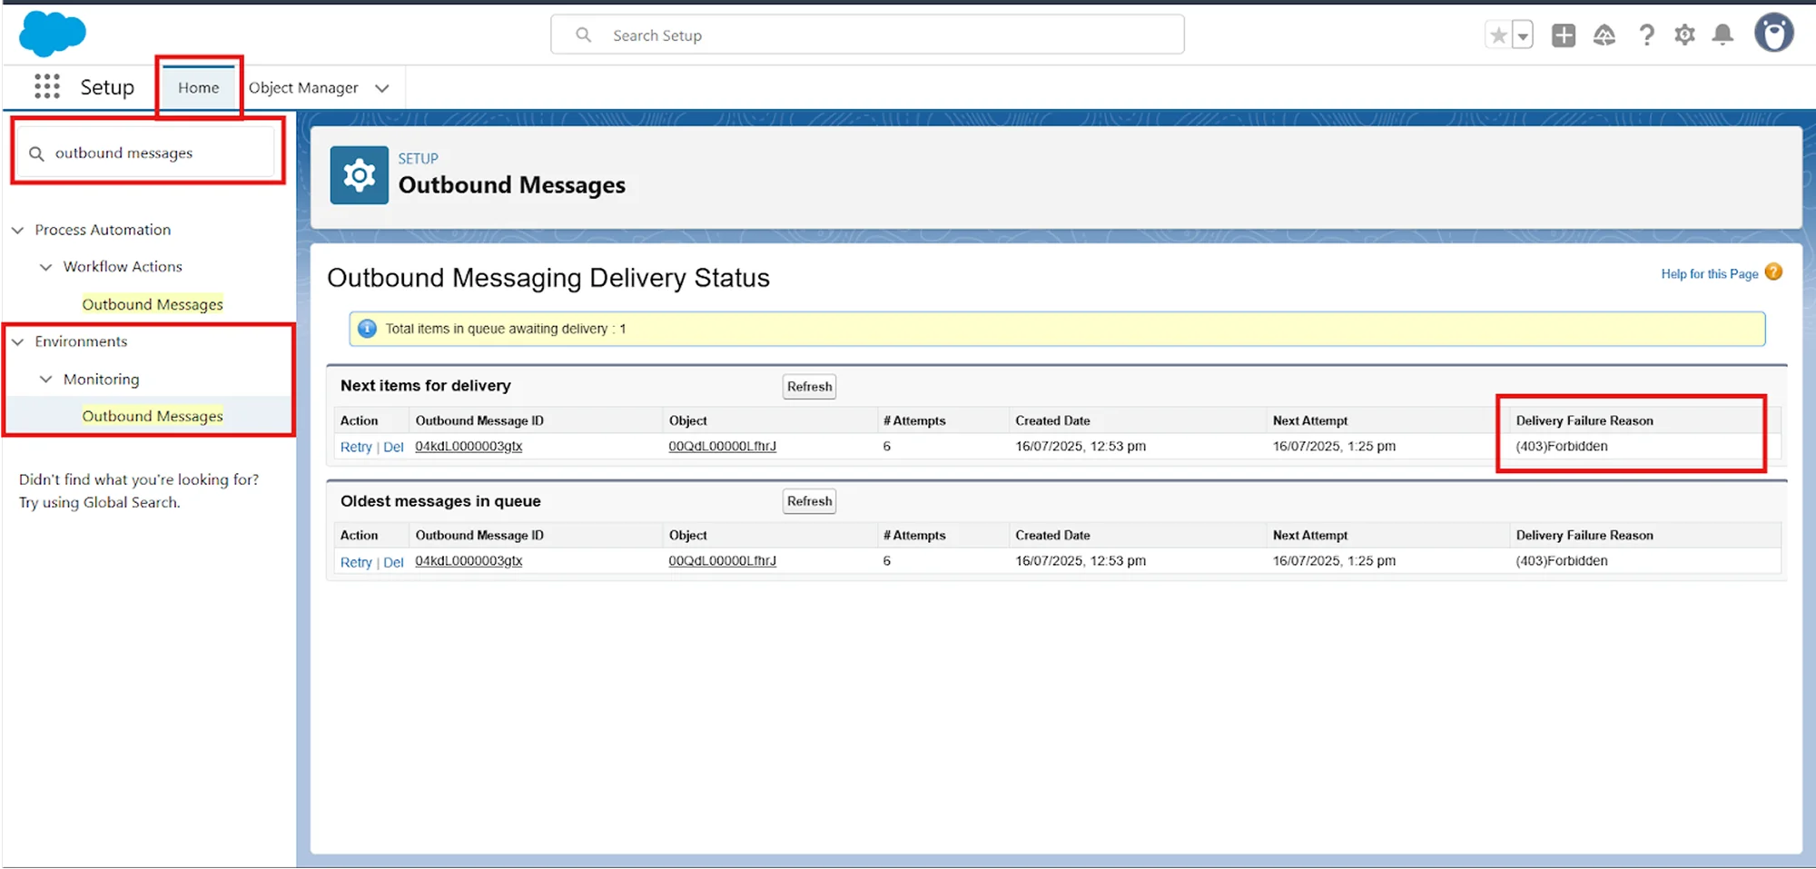Open the Setup gear icon in header
Image resolution: width=1816 pixels, height=869 pixels.
tap(1684, 35)
